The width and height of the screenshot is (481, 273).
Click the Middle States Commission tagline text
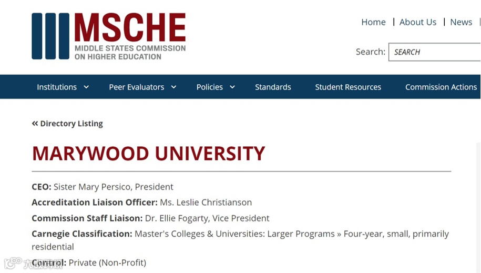coord(130,52)
